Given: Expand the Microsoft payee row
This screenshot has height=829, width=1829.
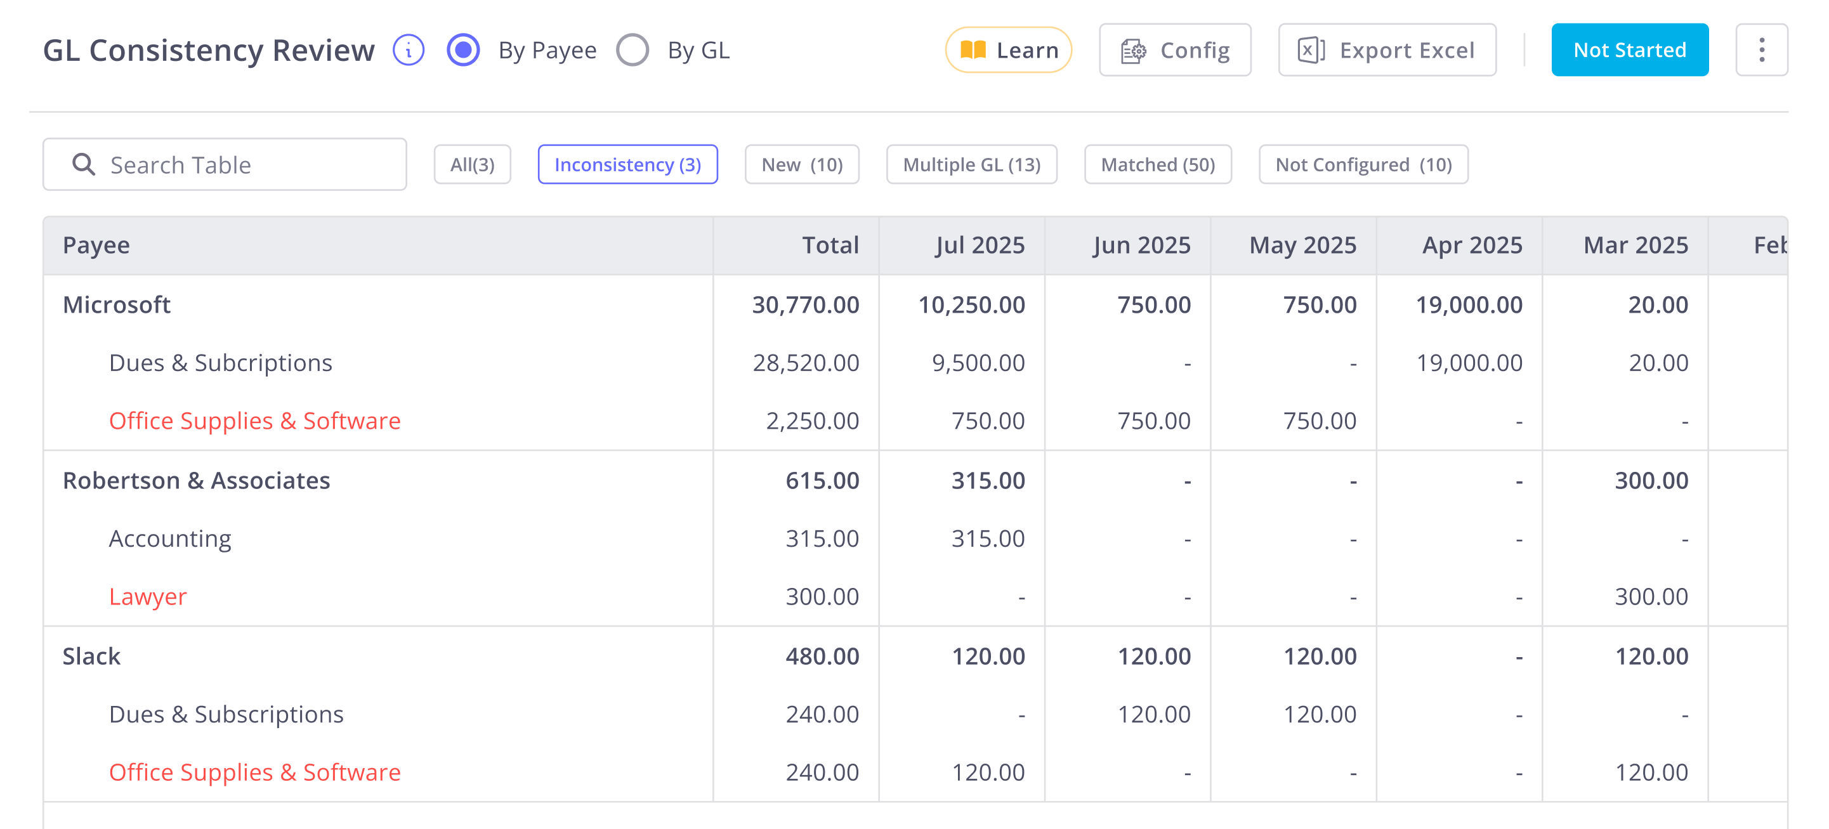Looking at the screenshot, I should click(117, 304).
